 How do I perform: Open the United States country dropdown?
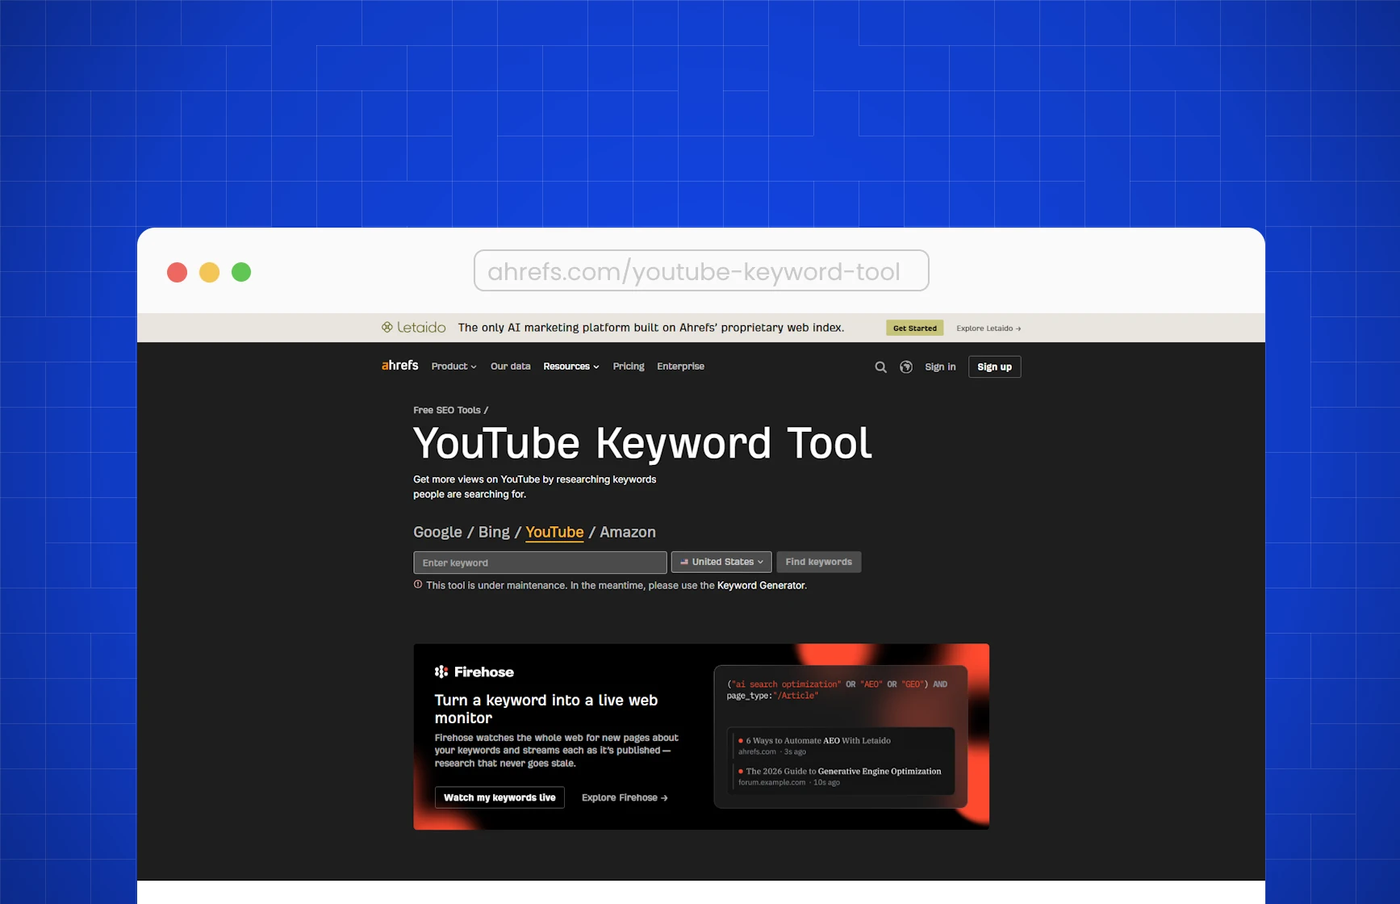point(721,562)
